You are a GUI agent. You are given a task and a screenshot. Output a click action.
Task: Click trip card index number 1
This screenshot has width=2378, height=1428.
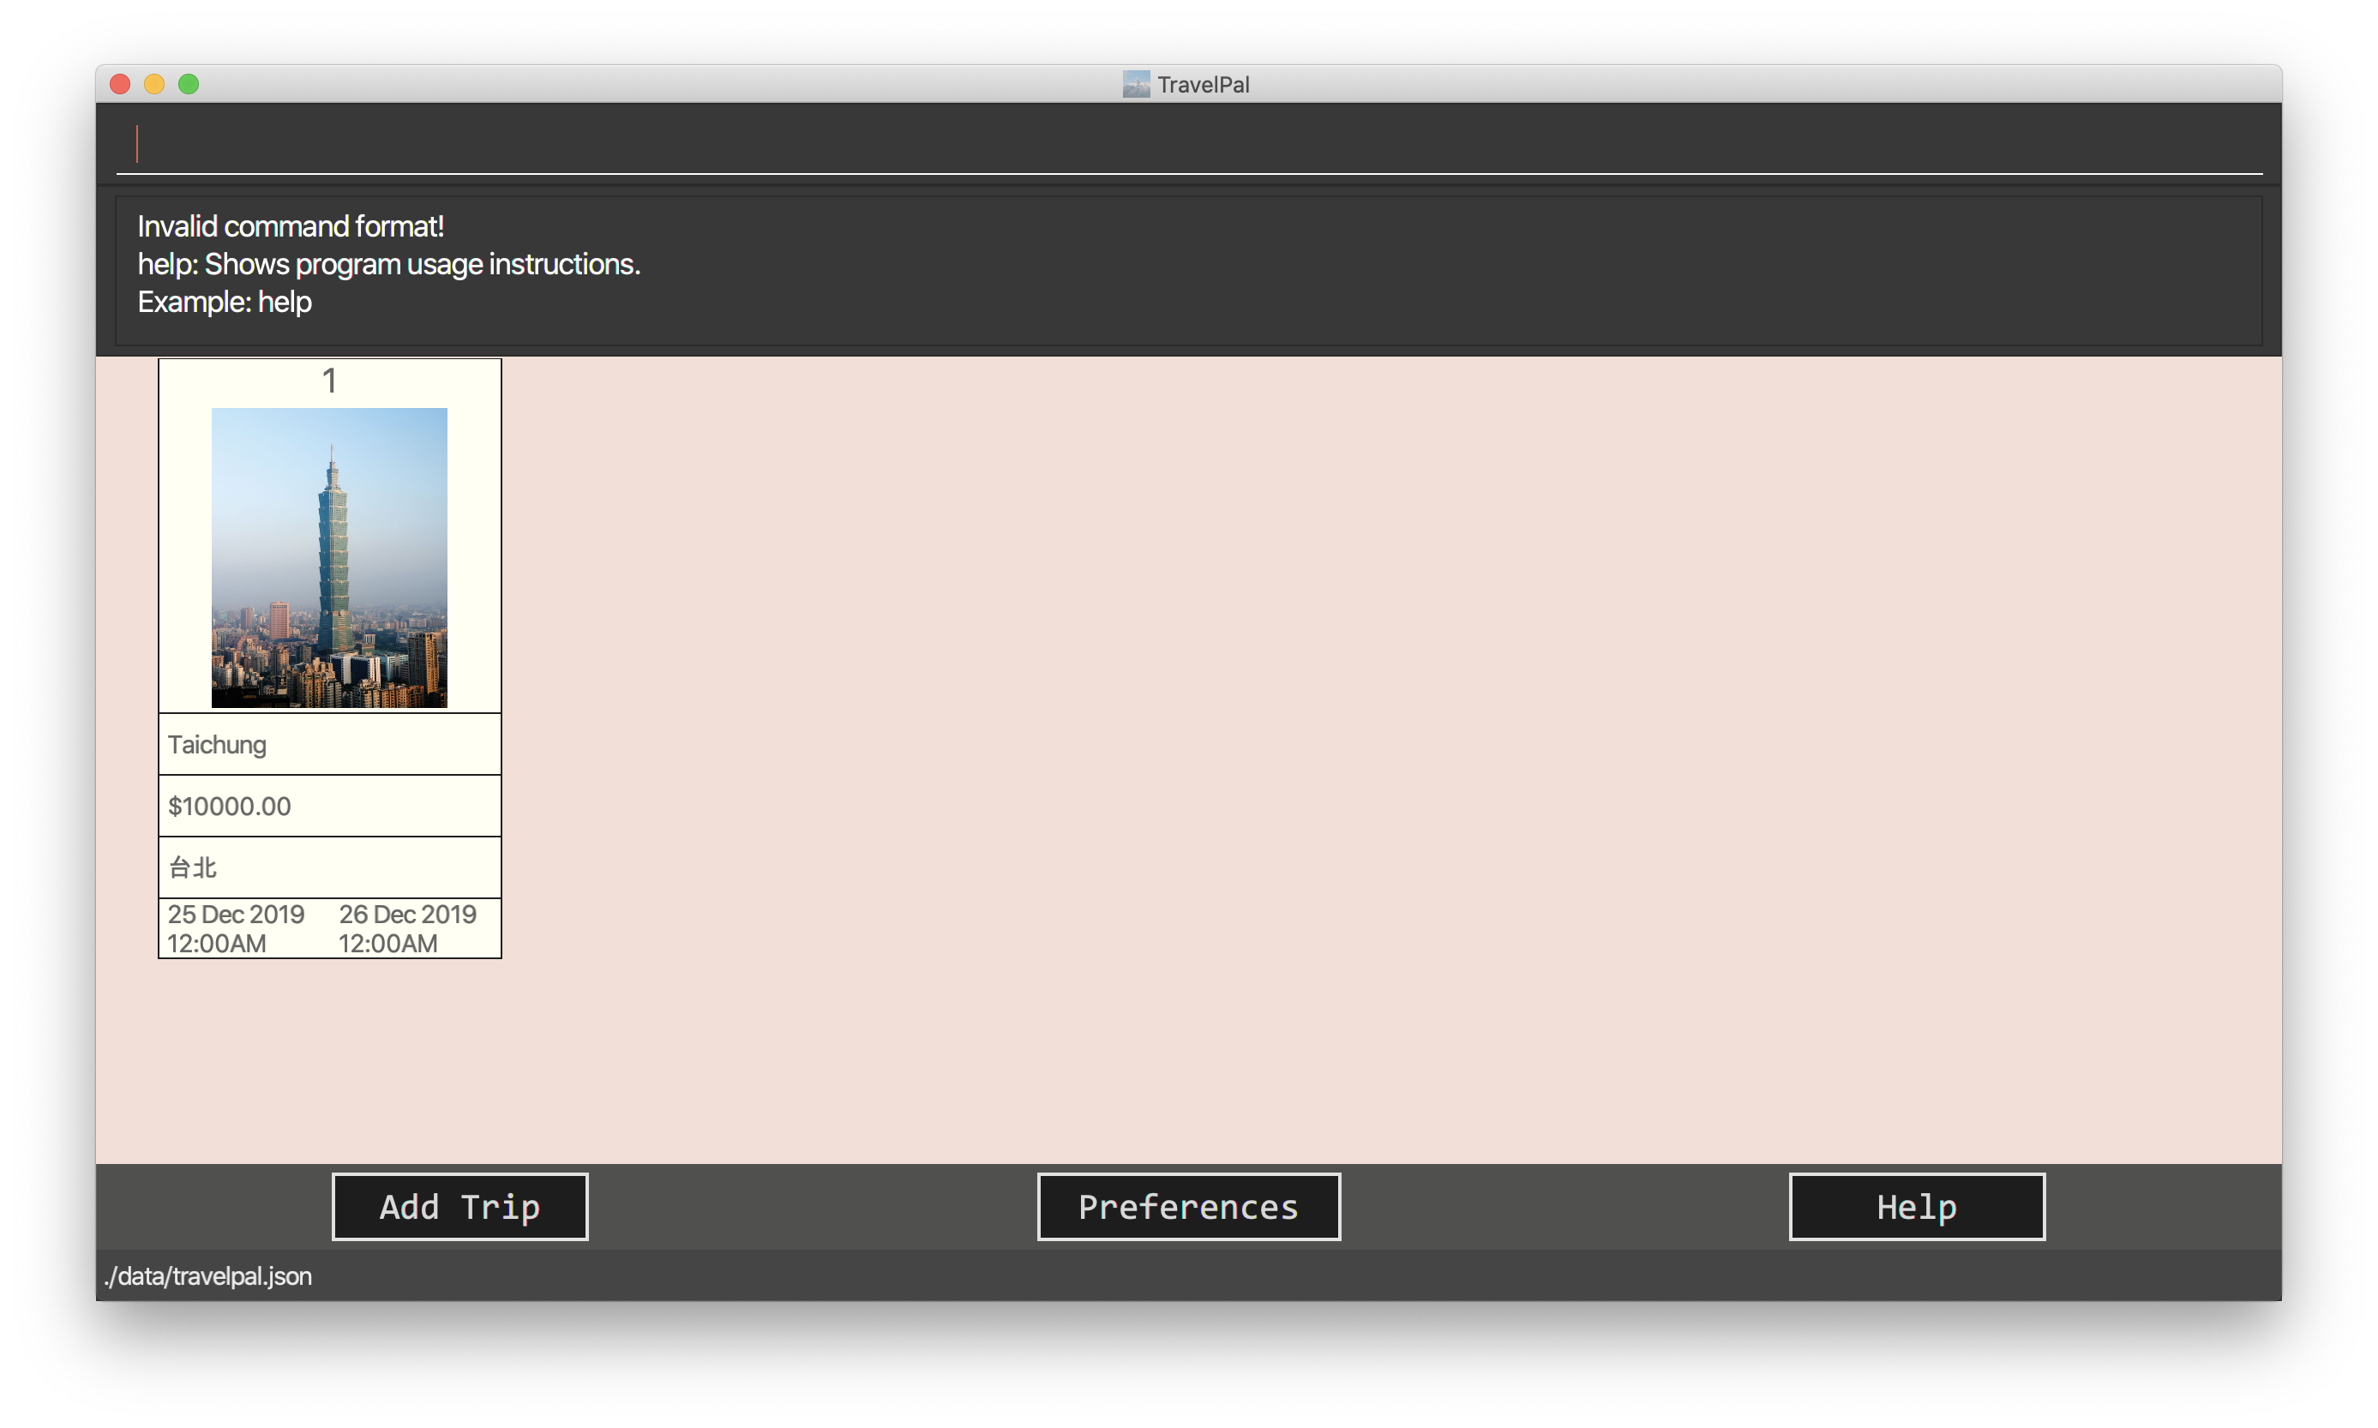point(329,381)
